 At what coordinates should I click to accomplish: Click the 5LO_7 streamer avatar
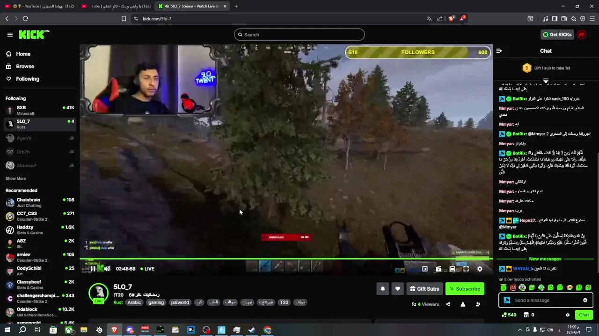pyautogui.click(x=99, y=293)
